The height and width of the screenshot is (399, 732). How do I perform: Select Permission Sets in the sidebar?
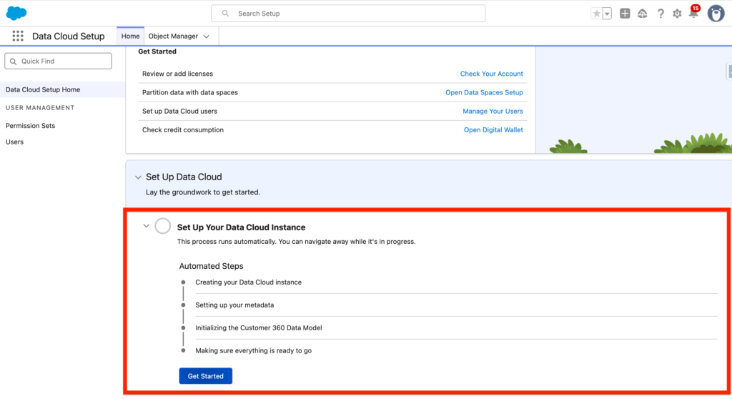[30, 126]
